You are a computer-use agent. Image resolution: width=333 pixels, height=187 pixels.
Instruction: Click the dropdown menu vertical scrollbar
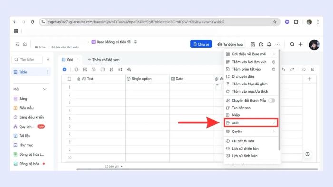pos(279,100)
